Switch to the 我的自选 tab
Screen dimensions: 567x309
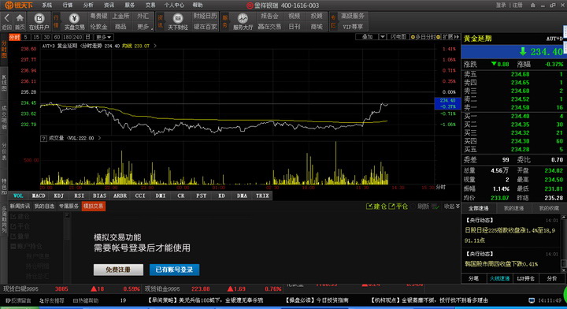44,207
